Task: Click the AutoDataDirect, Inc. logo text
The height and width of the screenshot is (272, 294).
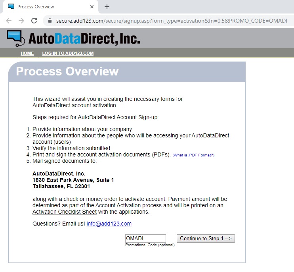Action: pos(84,39)
